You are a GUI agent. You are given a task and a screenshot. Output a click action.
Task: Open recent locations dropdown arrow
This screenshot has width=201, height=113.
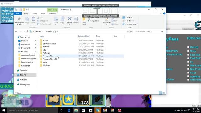pos(24,31)
